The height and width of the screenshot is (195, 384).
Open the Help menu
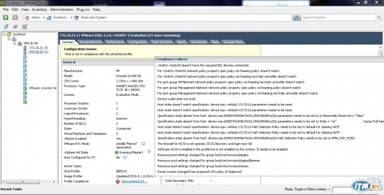coord(96,10)
